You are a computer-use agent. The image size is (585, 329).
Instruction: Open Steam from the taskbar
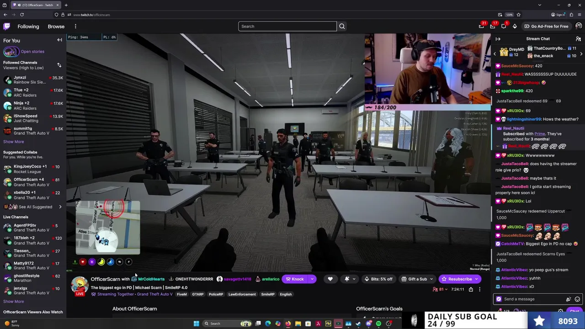[358, 324]
